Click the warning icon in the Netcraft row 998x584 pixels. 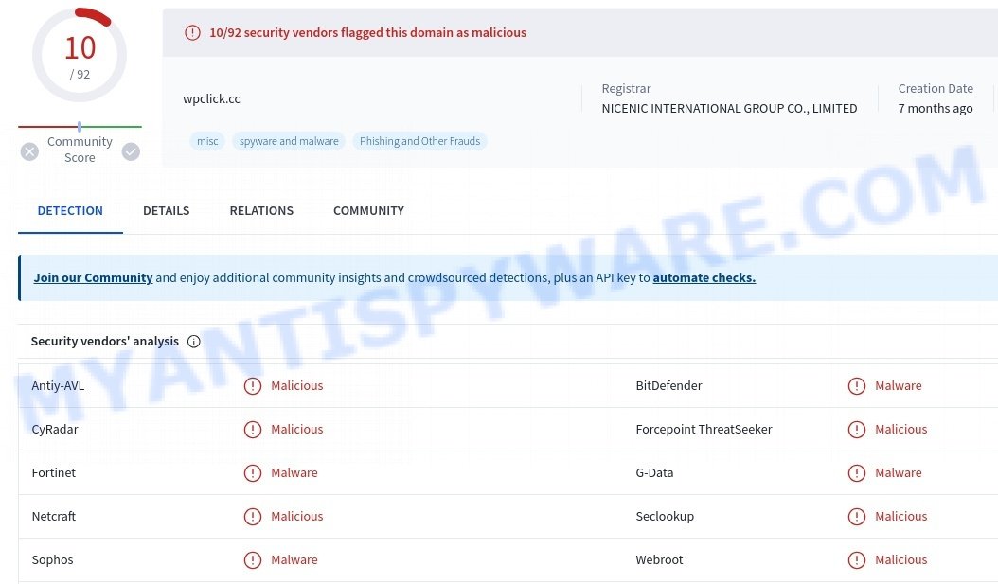pos(253,517)
